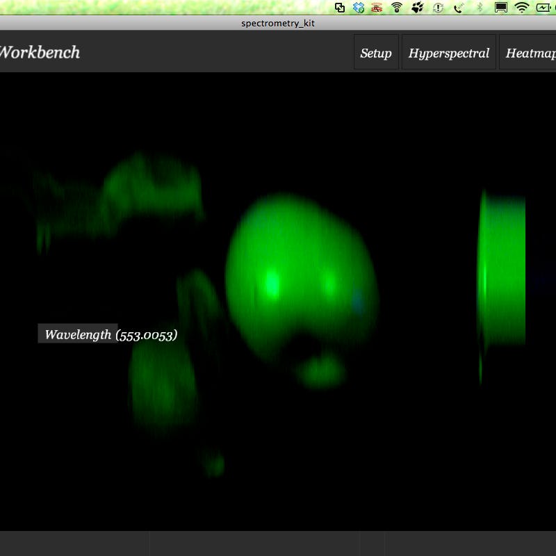Click the Time Machine sync status icon
The image size is (556, 556).
coord(439,8)
